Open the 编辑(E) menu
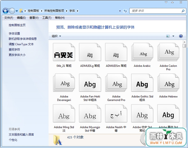188x148 pixels. point(21,18)
